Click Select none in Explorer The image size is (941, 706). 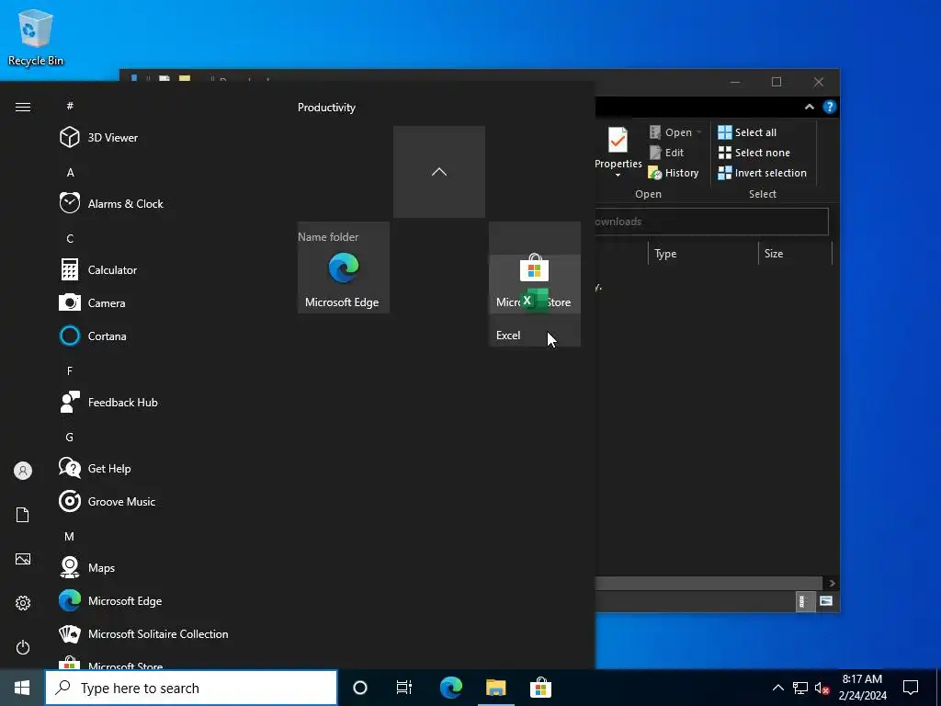click(x=754, y=153)
